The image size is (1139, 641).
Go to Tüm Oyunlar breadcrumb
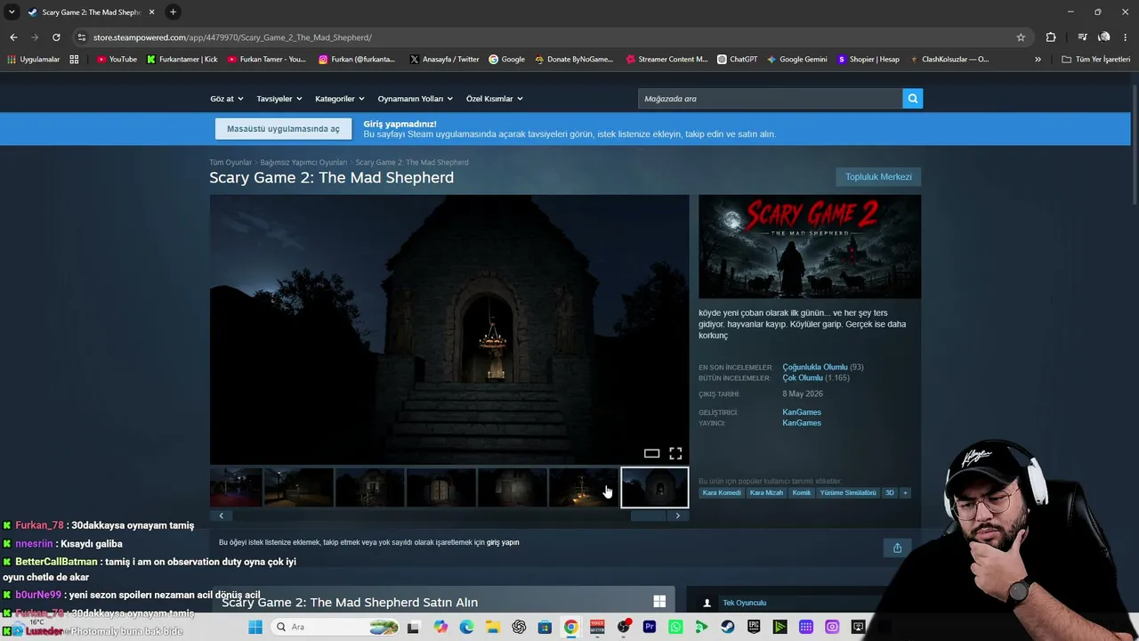coord(230,163)
